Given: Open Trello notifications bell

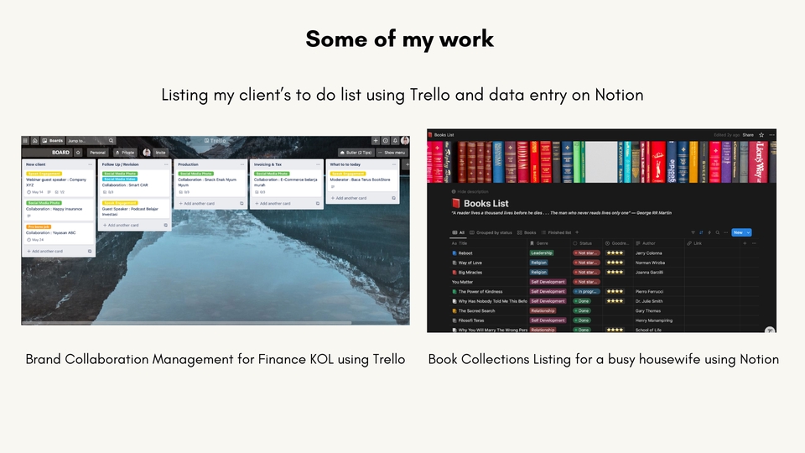Looking at the screenshot, I should [395, 141].
